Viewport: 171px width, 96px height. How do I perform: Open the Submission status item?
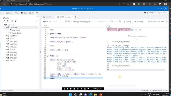tap(159, 90)
